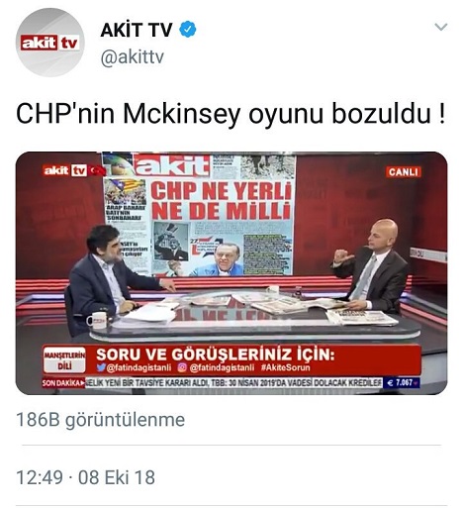Screen dimensions: 463x508
Task: Click the Manşetlerin Dili program logo
Action: coord(64,359)
